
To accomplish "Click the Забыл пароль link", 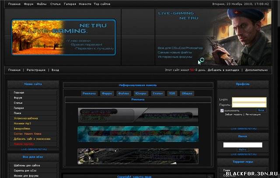I will (234, 114).
